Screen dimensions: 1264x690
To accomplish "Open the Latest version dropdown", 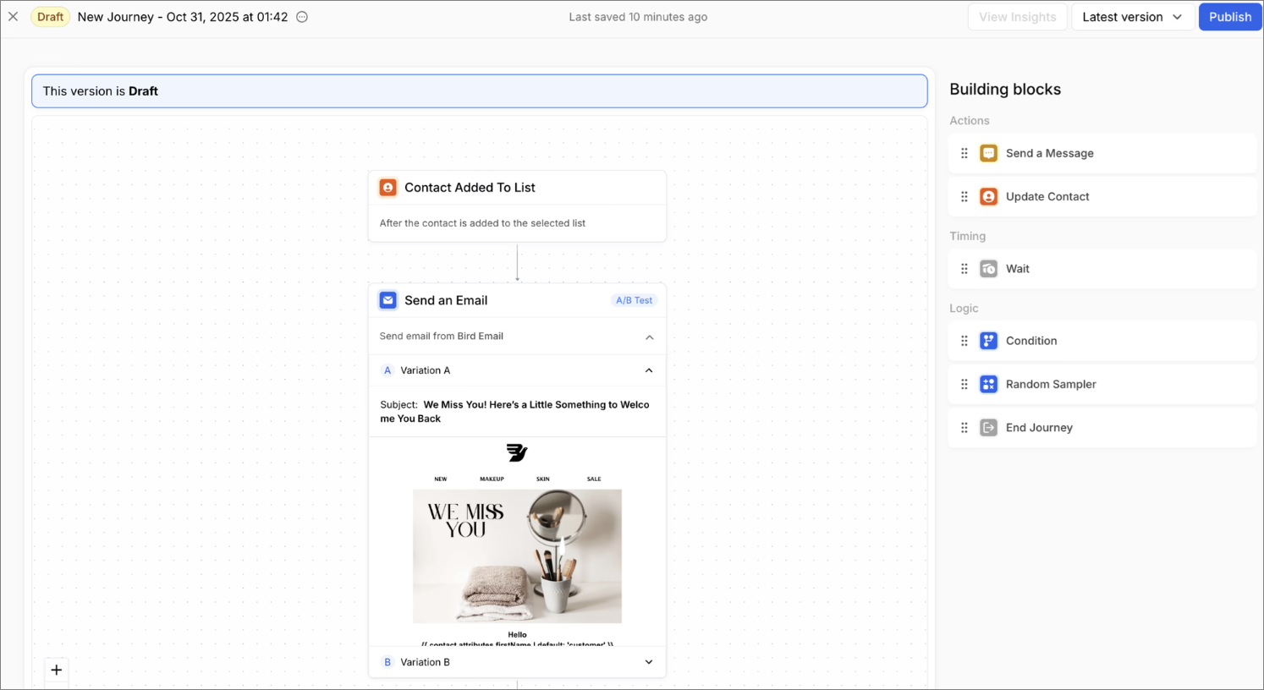I will (1133, 16).
